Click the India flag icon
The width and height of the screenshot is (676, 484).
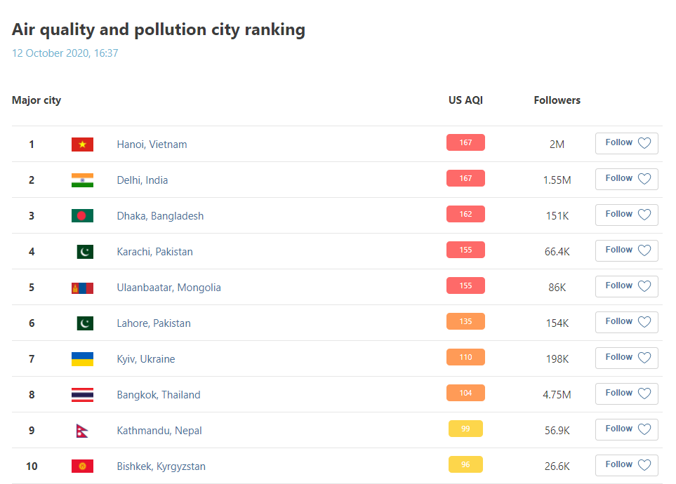point(82,180)
